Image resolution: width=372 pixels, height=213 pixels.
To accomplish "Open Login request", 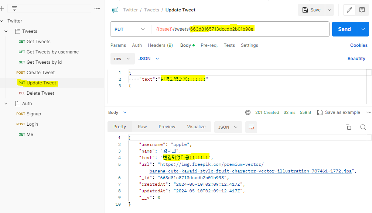I will 27,124.
